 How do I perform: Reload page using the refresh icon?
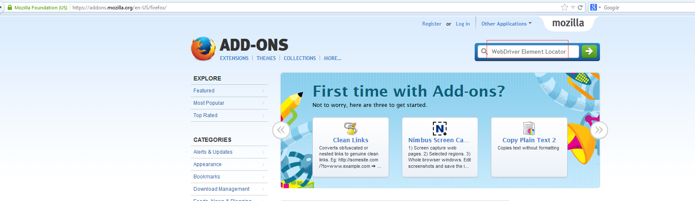pos(580,7)
